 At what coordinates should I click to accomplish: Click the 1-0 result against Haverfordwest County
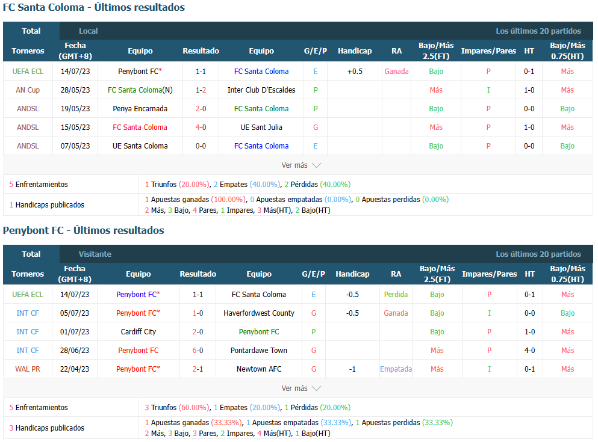tap(198, 313)
